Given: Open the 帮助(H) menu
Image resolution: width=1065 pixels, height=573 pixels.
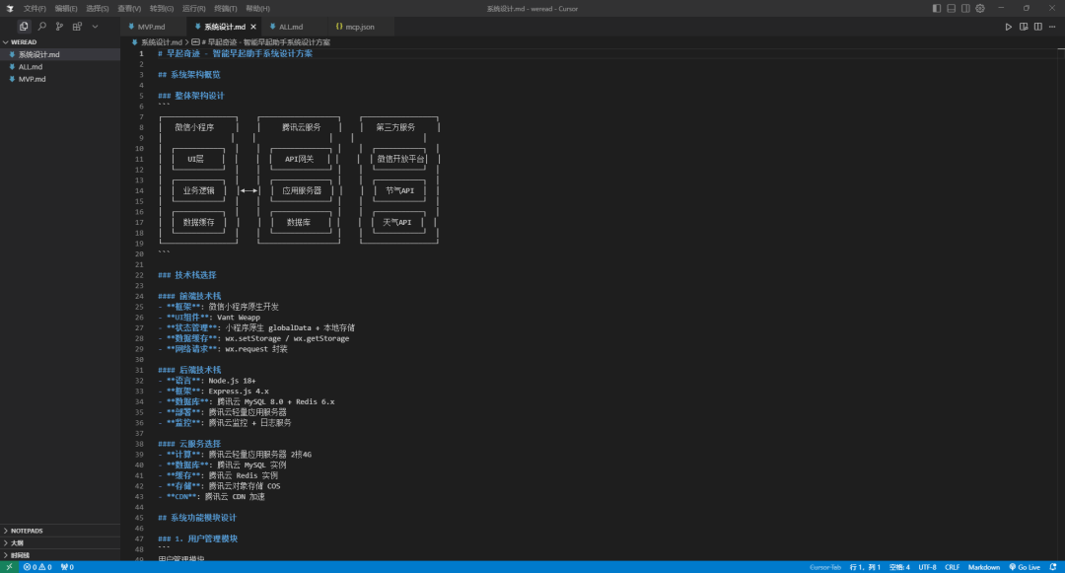Looking at the screenshot, I should [257, 9].
